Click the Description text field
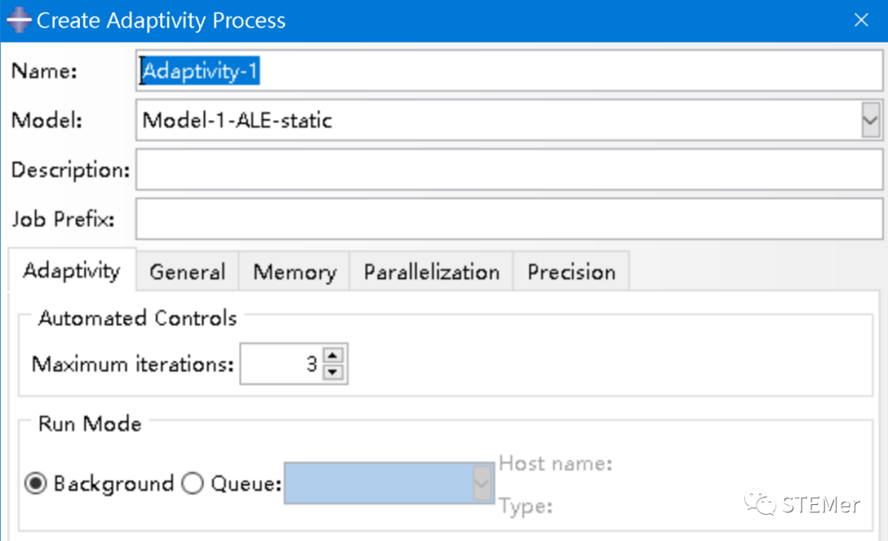888x541 pixels. (x=508, y=170)
